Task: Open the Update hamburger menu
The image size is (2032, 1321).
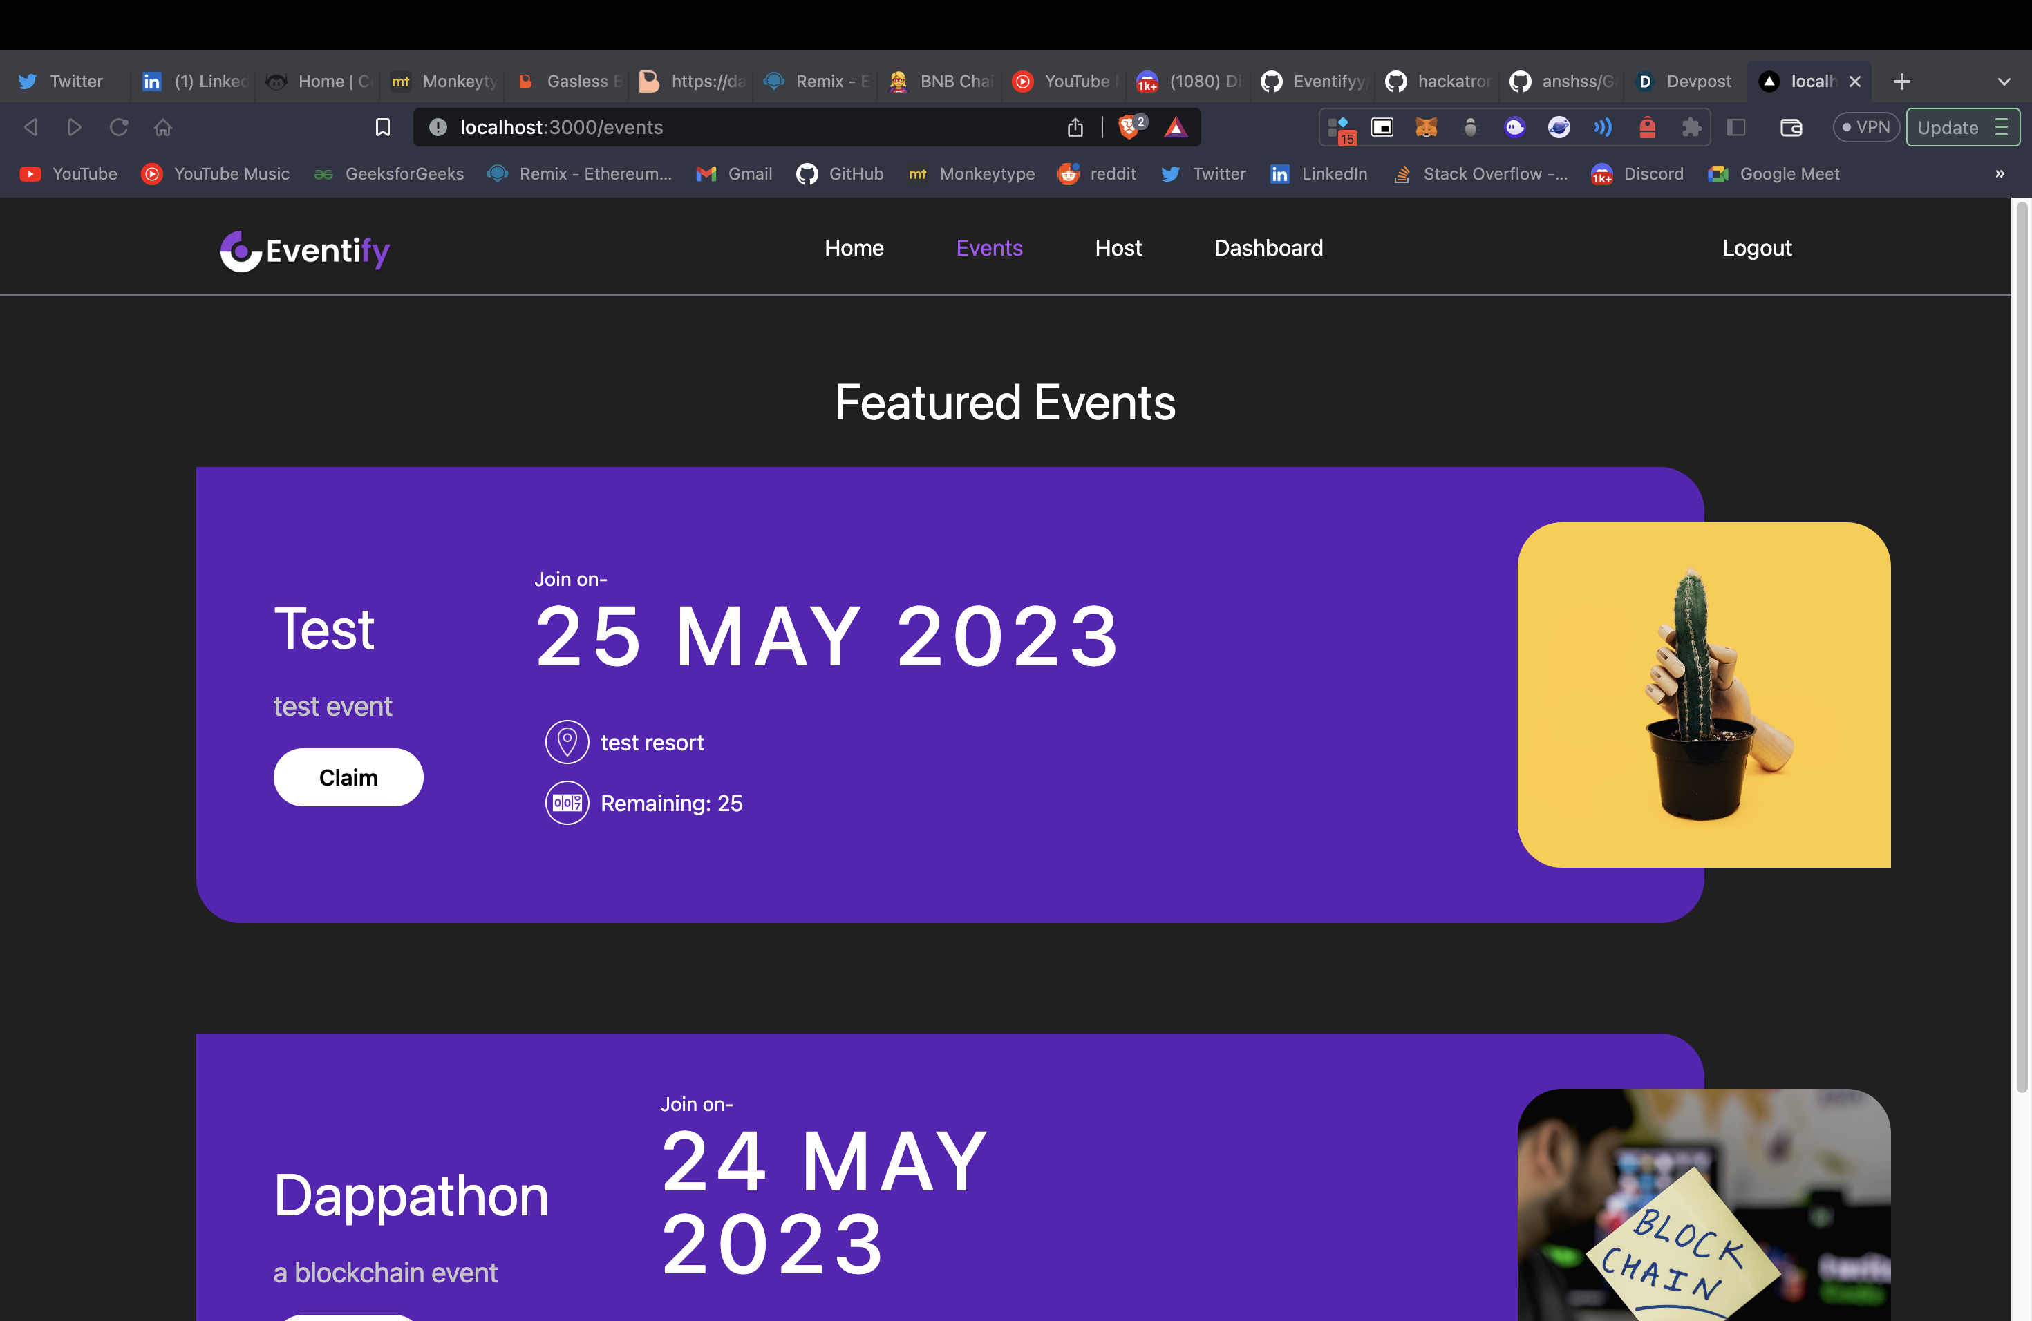Action: (2002, 127)
